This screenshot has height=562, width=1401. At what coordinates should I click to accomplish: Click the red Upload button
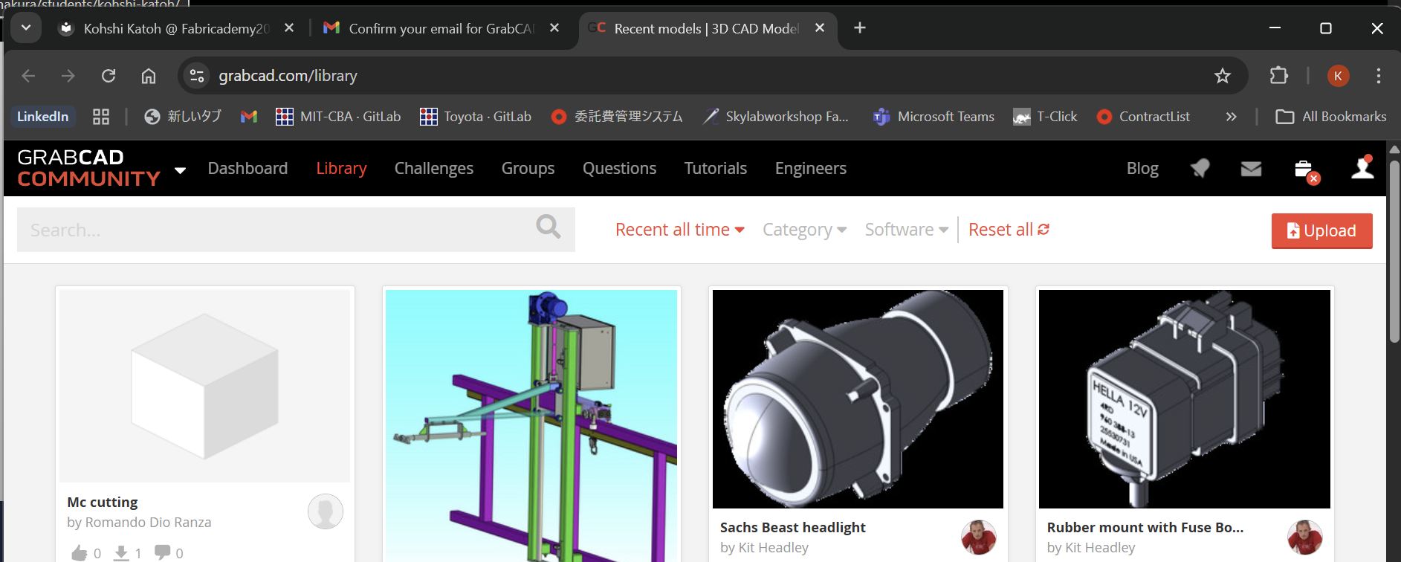[1321, 230]
